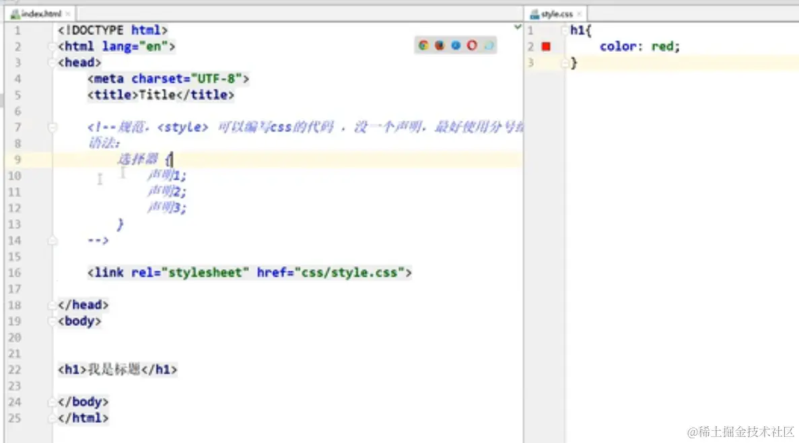This screenshot has height=443, width=799.
Task: Open preview in Chrome browser icon
Action: (x=423, y=45)
